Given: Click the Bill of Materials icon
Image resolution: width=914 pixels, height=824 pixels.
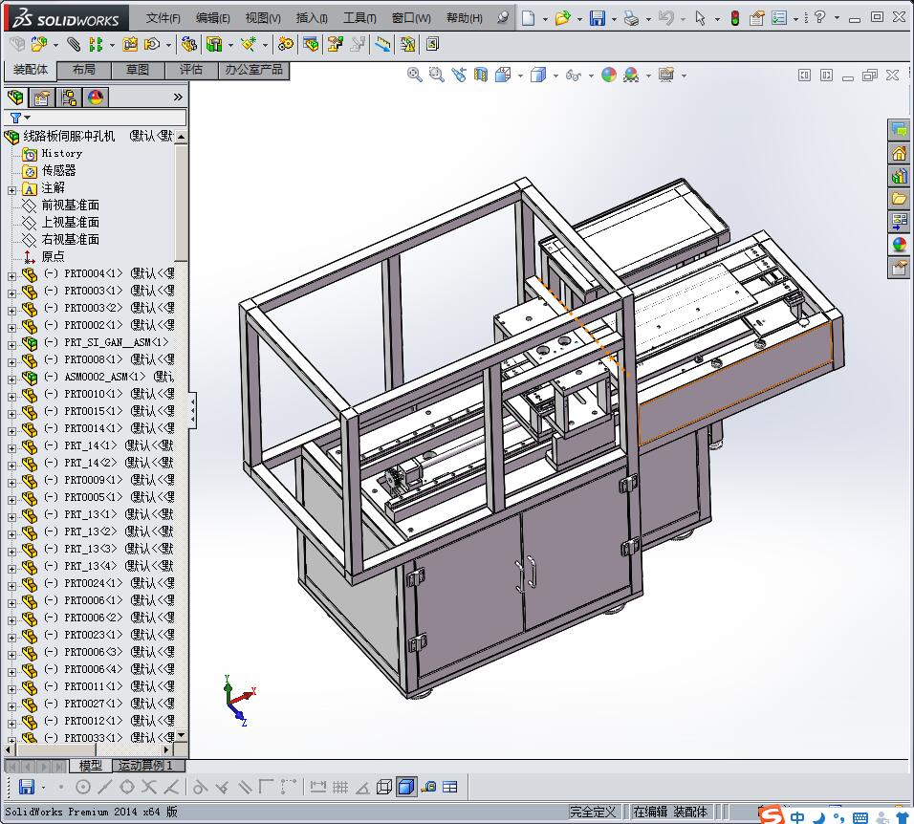Looking at the screenshot, I should tap(311, 44).
